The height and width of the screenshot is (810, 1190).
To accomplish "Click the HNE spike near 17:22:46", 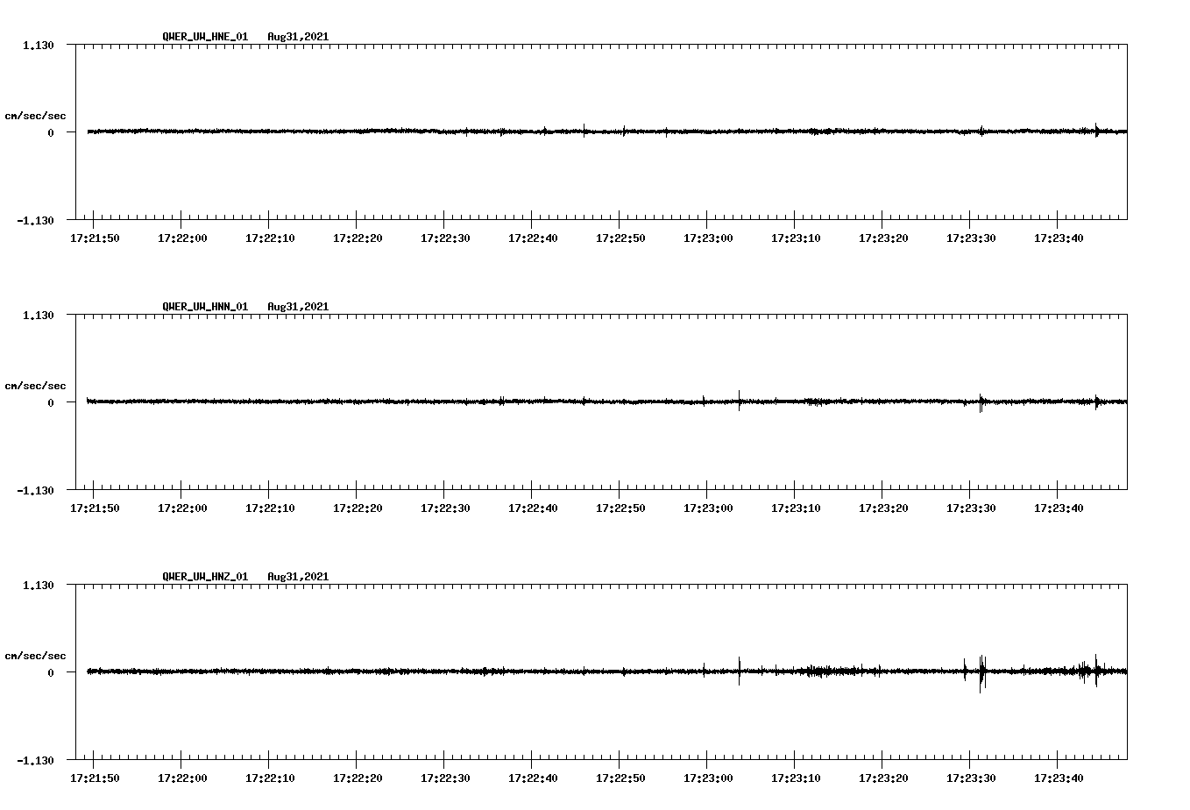I will coord(584,130).
